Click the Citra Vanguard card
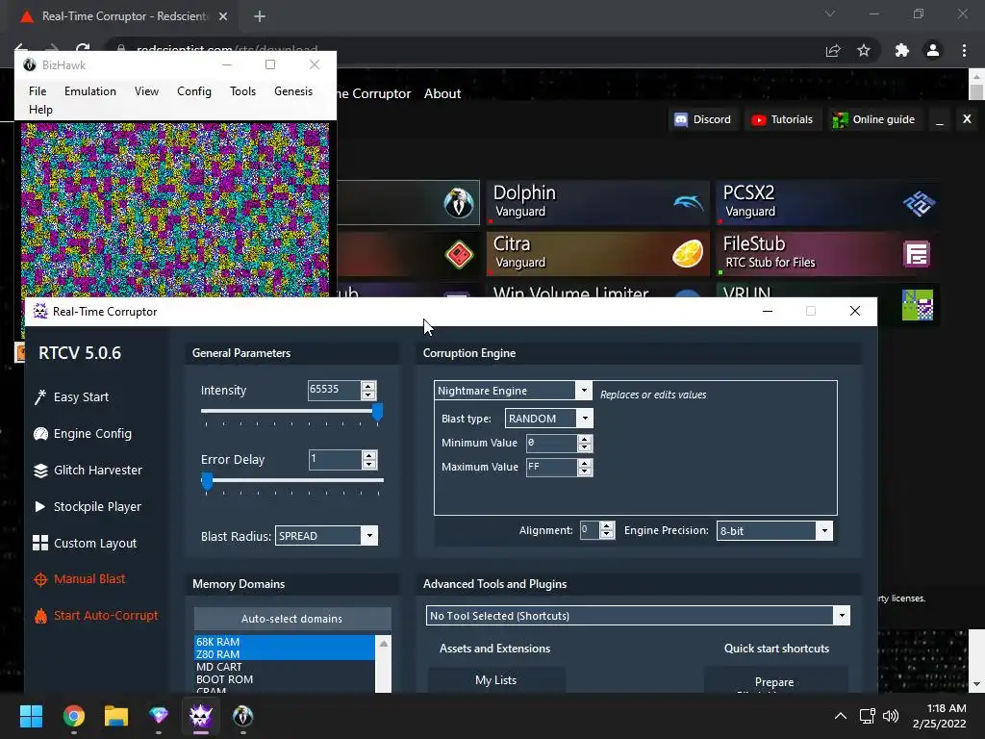This screenshot has height=739, width=985. coord(598,254)
